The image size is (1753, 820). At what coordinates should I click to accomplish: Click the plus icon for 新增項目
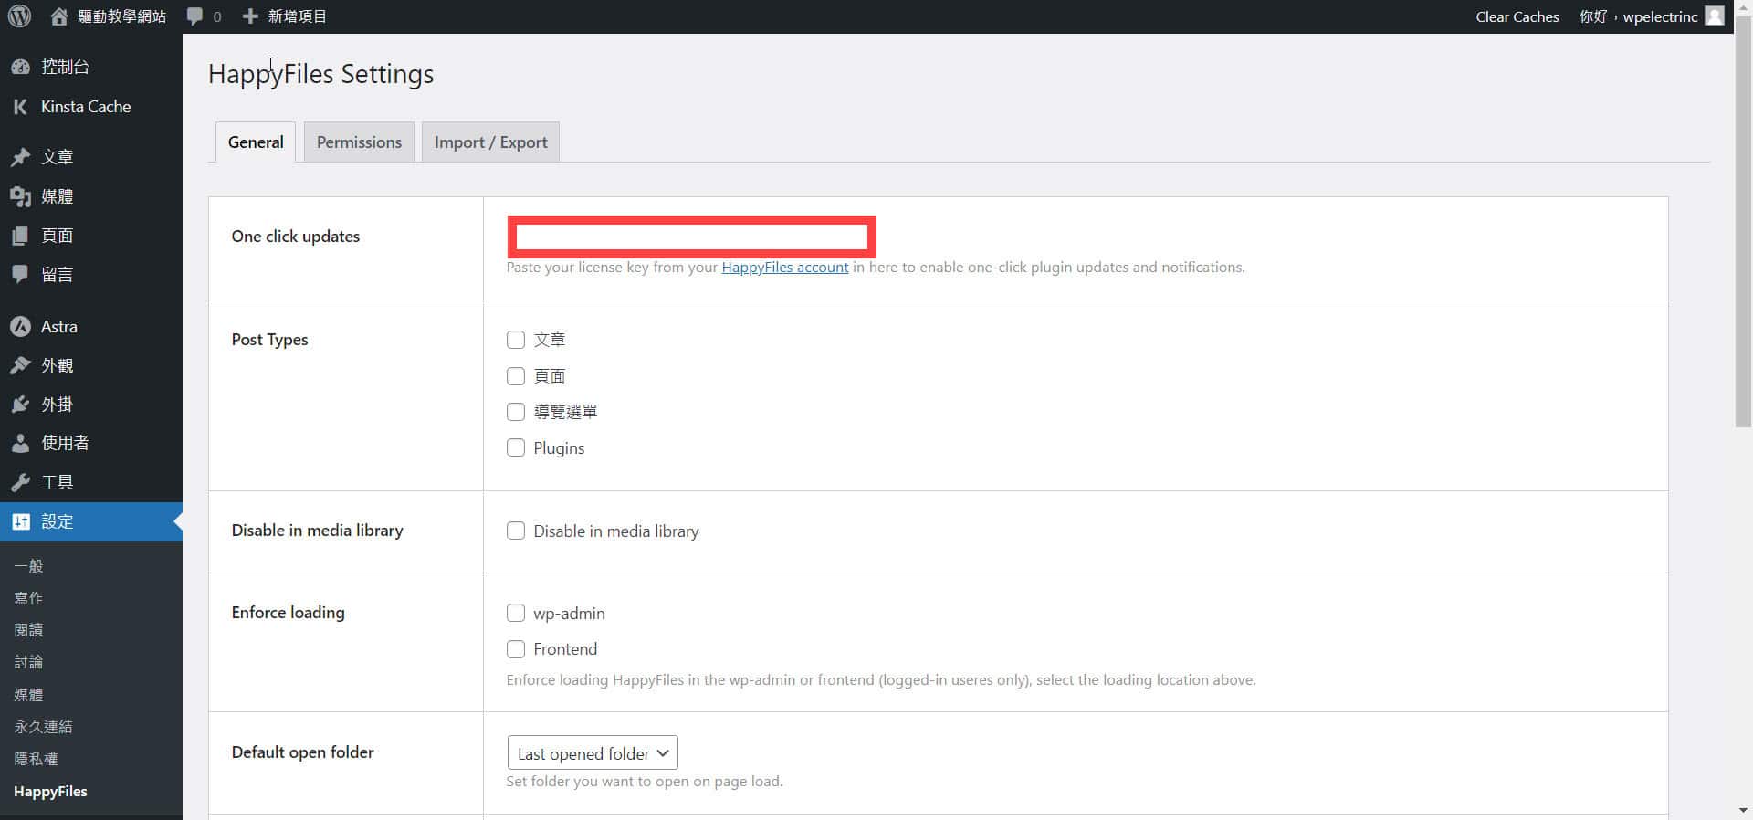pos(250,16)
